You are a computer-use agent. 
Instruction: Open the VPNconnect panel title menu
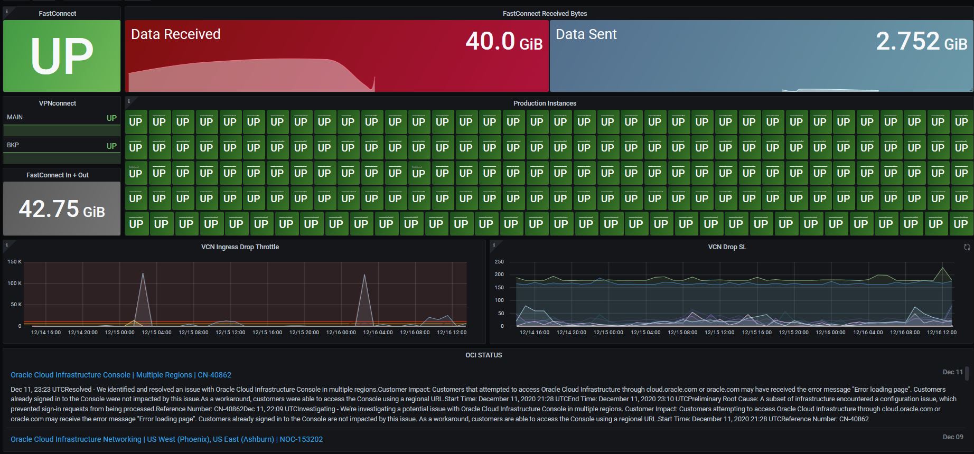pyautogui.click(x=58, y=103)
